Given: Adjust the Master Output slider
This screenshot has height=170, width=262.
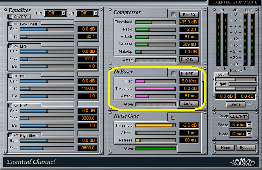Looking at the screenshot, I should pyautogui.click(x=235, y=89).
